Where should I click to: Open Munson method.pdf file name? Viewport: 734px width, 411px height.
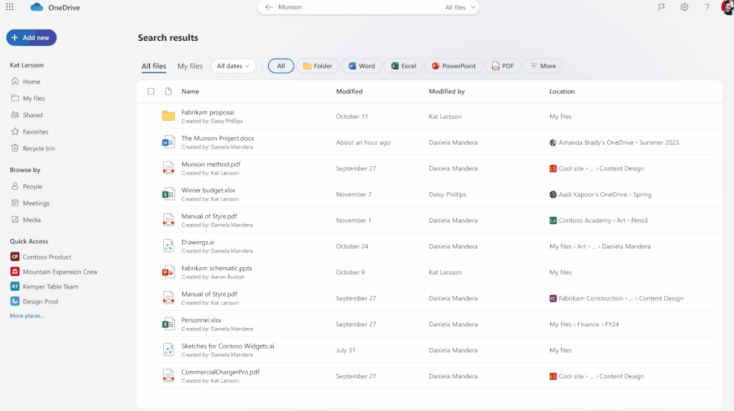pos(211,164)
